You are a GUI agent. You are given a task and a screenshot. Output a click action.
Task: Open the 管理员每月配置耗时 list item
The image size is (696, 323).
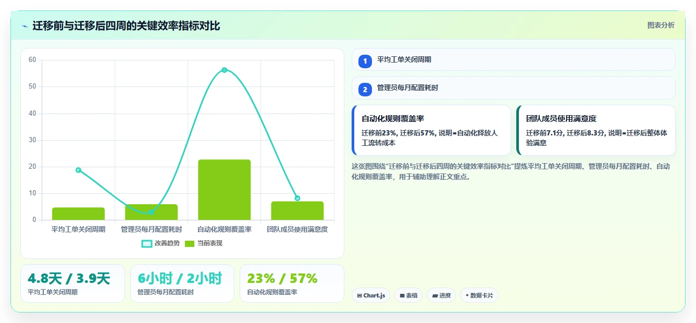coord(514,88)
